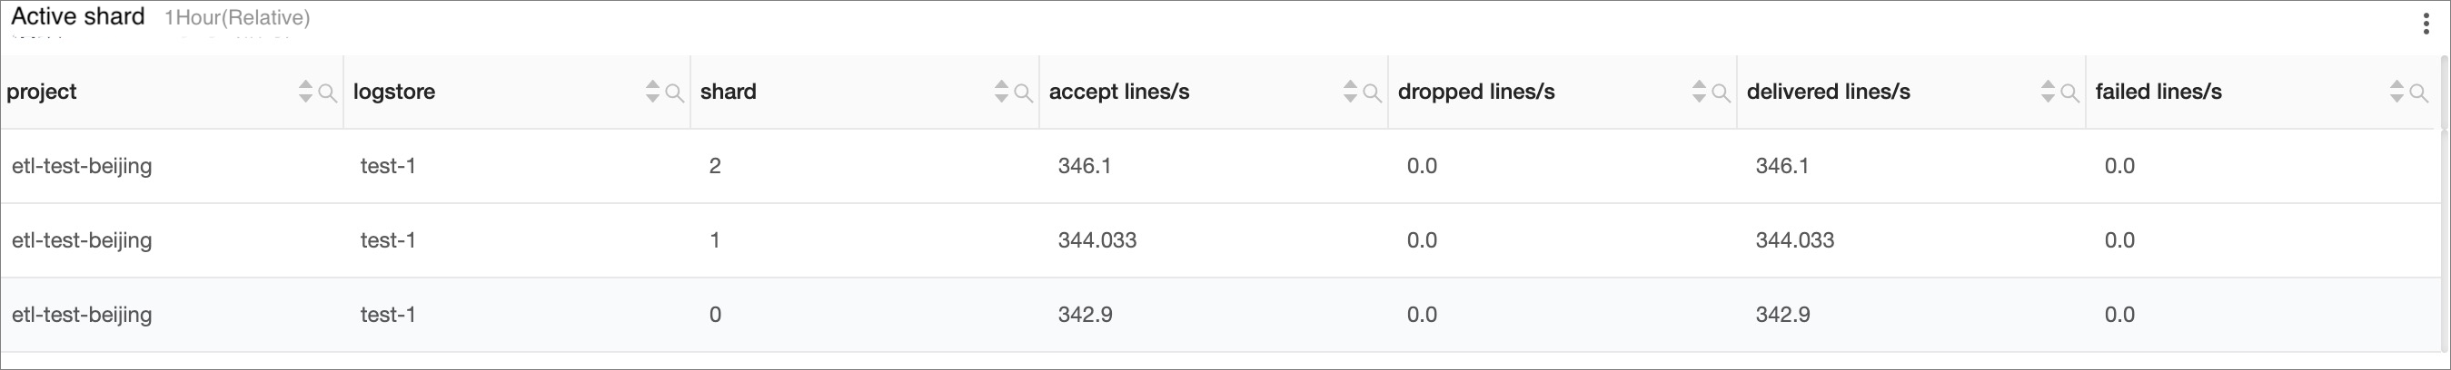Click the 1Hour(Relative) time range label

237,18
